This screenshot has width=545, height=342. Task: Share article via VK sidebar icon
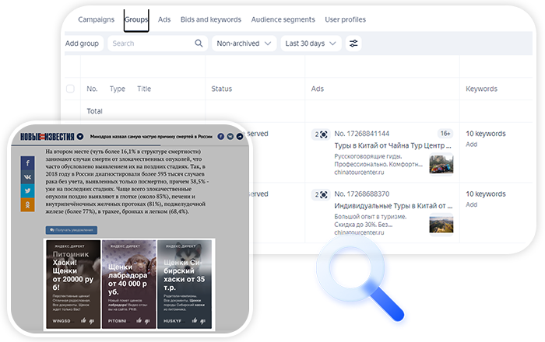pyautogui.click(x=28, y=177)
